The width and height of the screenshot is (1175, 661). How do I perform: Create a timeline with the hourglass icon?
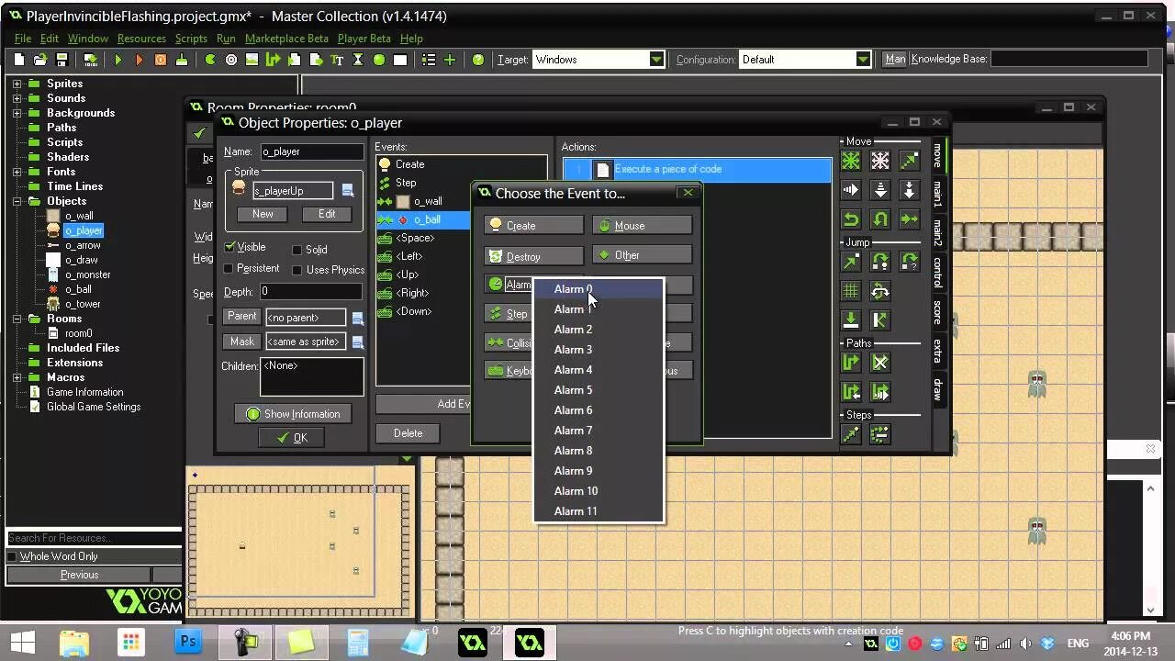pyautogui.click(x=358, y=60)
